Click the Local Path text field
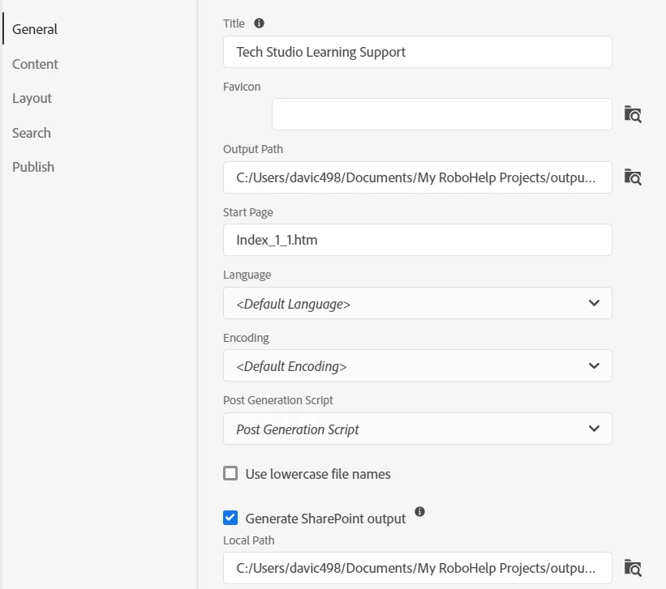This screenshot has width=666, height=589. tap(417, 568)
